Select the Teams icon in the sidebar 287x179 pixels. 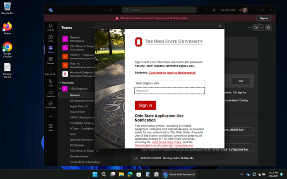(51, 49)
